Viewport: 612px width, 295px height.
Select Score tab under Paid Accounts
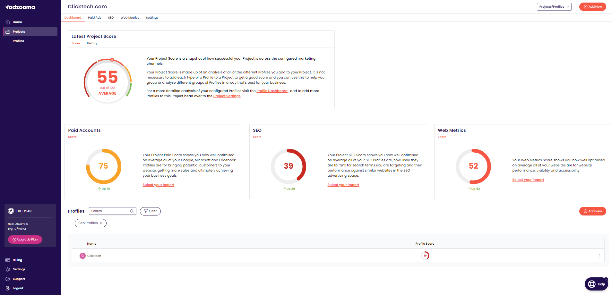pyautogui.click(x=72, y=137)
